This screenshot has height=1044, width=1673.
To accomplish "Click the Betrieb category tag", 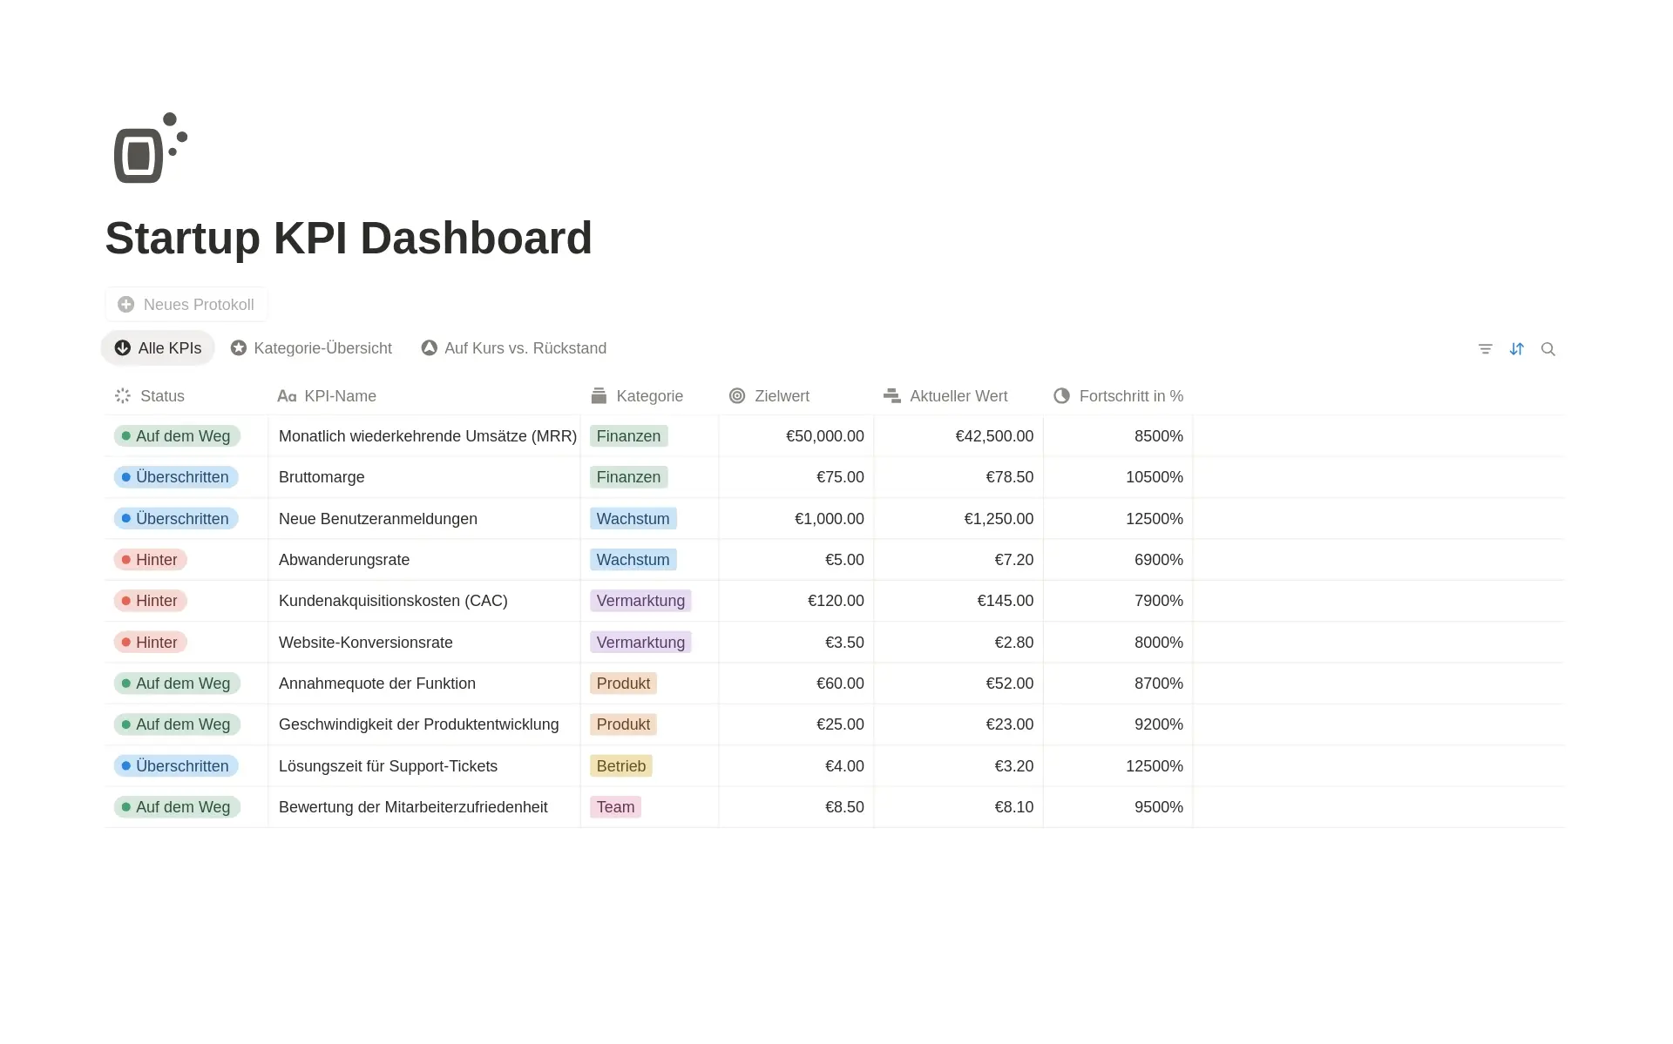I will pos(620,766).
